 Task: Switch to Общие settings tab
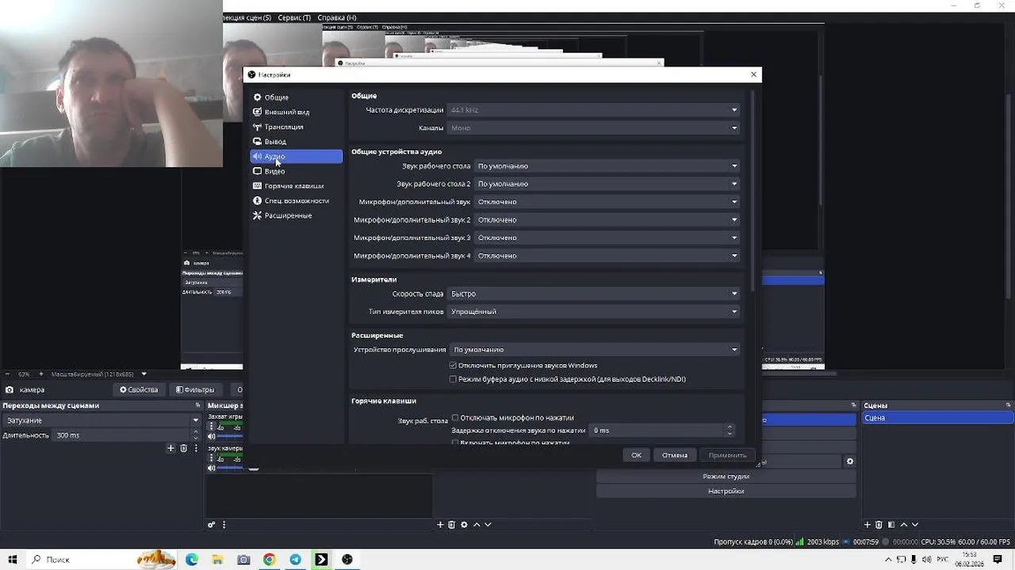coord(296,97)
